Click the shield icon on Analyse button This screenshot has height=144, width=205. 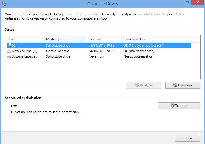pyautogui.click(x=137, y=85)
